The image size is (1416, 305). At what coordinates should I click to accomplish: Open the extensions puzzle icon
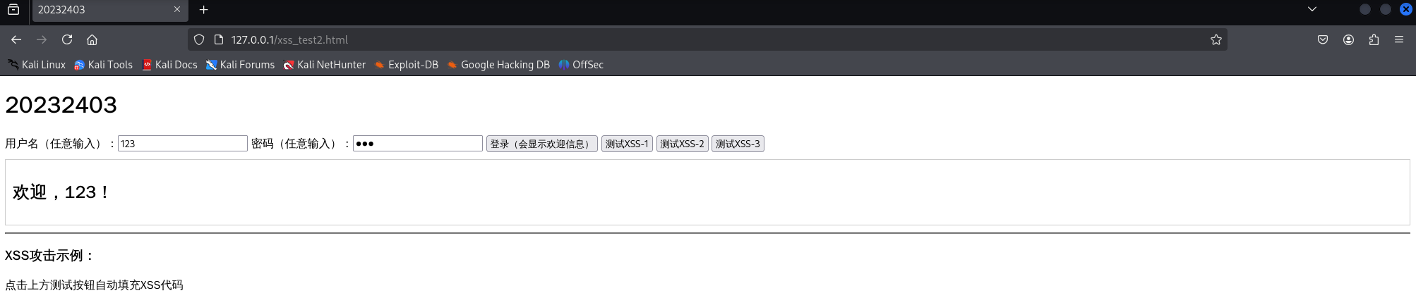[1374, 39]
